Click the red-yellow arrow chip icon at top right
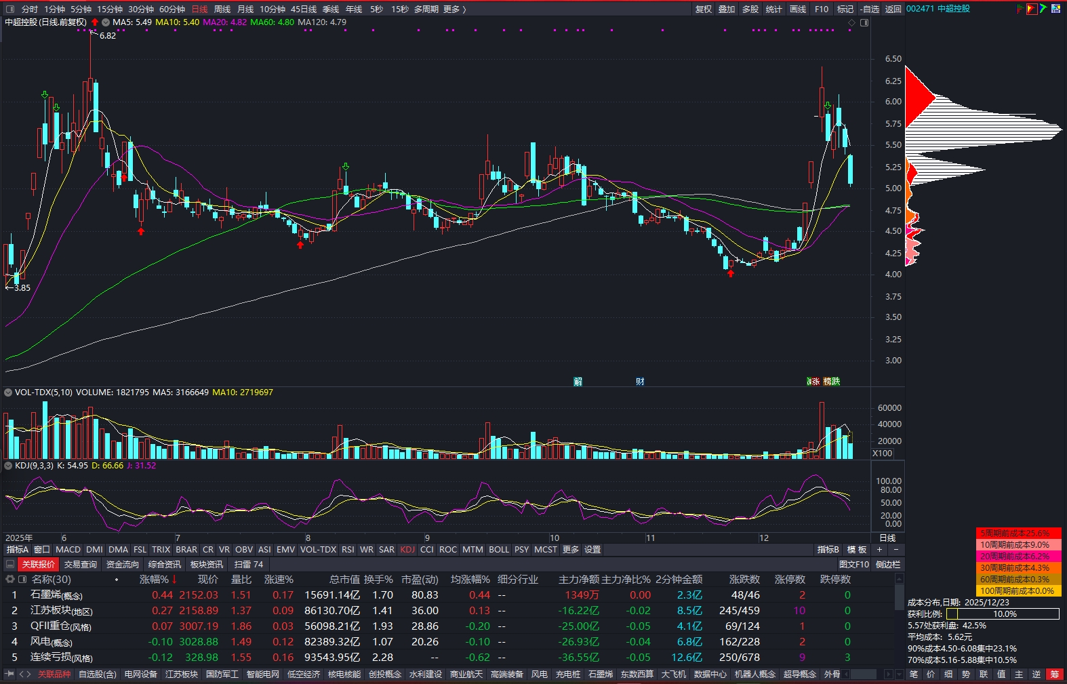1067x684 pixels. coord(1032,9)
